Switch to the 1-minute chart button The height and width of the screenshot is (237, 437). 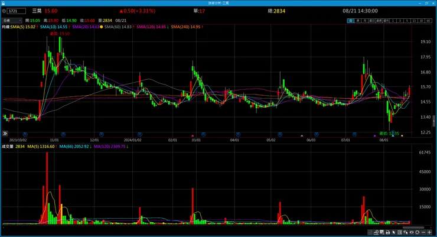pos(393,21)
